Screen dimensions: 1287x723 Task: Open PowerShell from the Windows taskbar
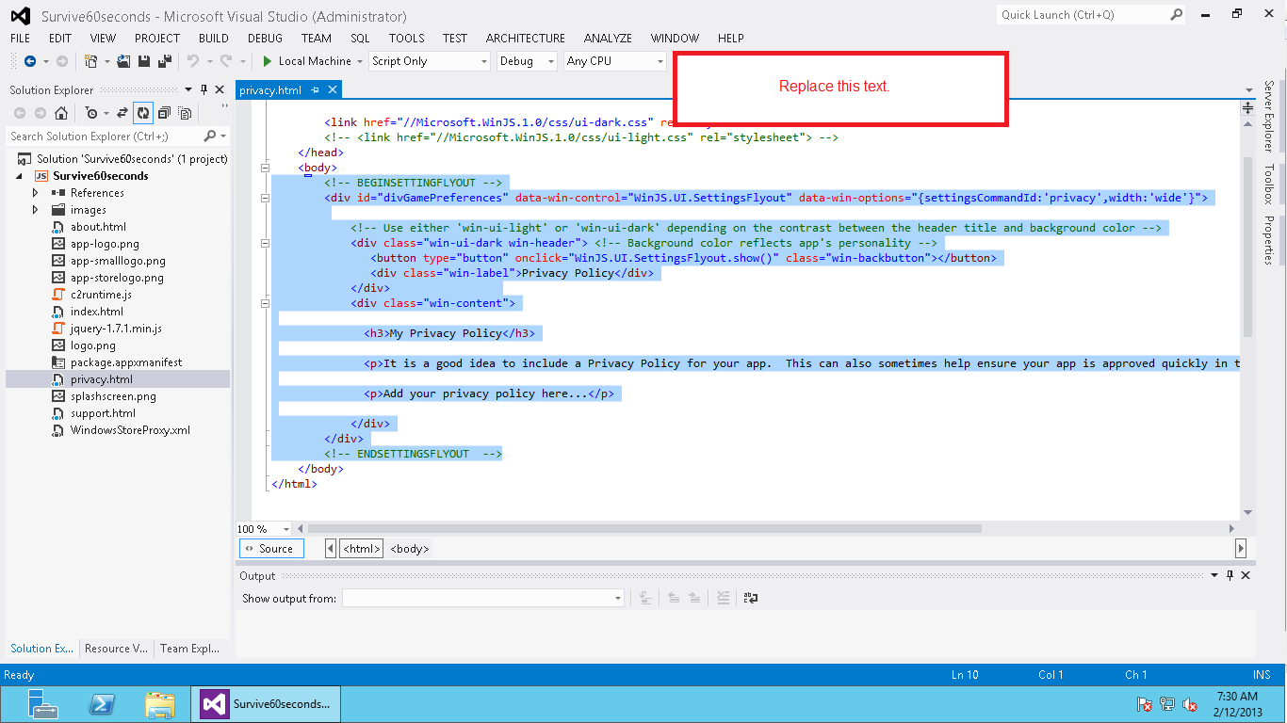[x=102, y=704]
